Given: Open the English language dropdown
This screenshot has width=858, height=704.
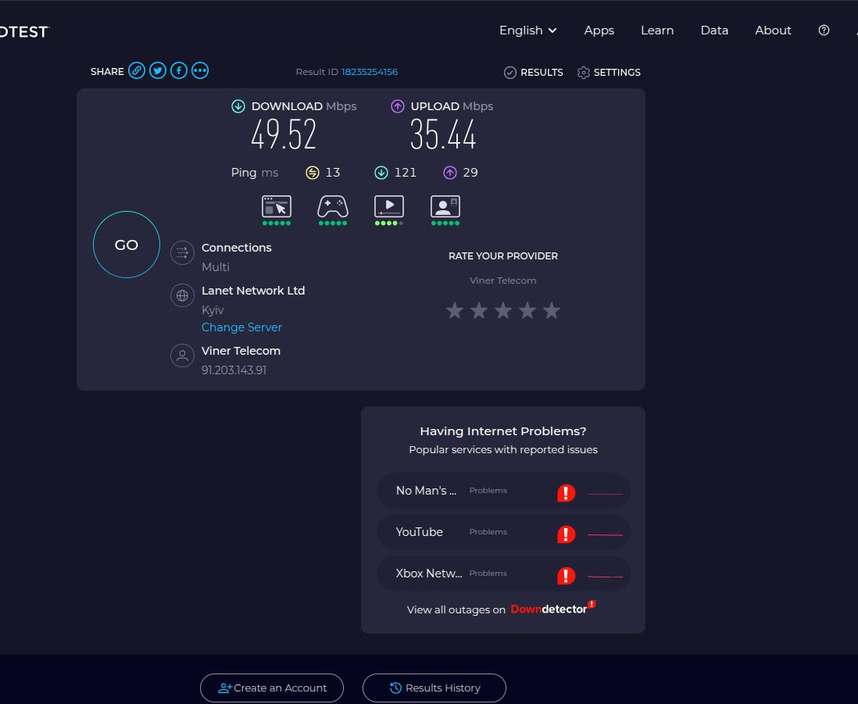Looking at the screenshot, I should 527,30.
